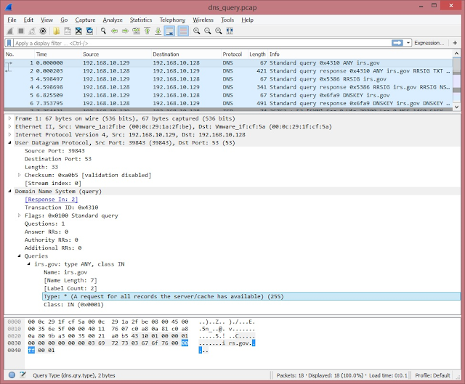Collapse the User Datagram Protocol node
465x384 pixels.
tap(9, 142)
